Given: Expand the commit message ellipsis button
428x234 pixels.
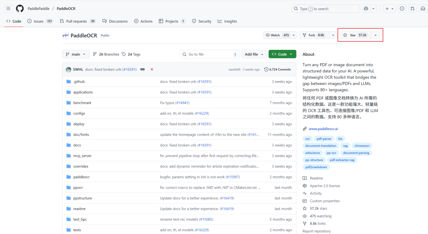Looking at the screenshot, I should click(x=143, y=70).
